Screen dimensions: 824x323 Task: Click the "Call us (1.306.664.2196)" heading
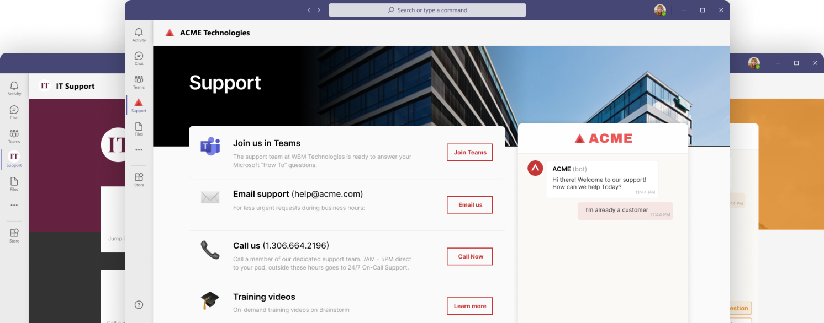(281, 245)
